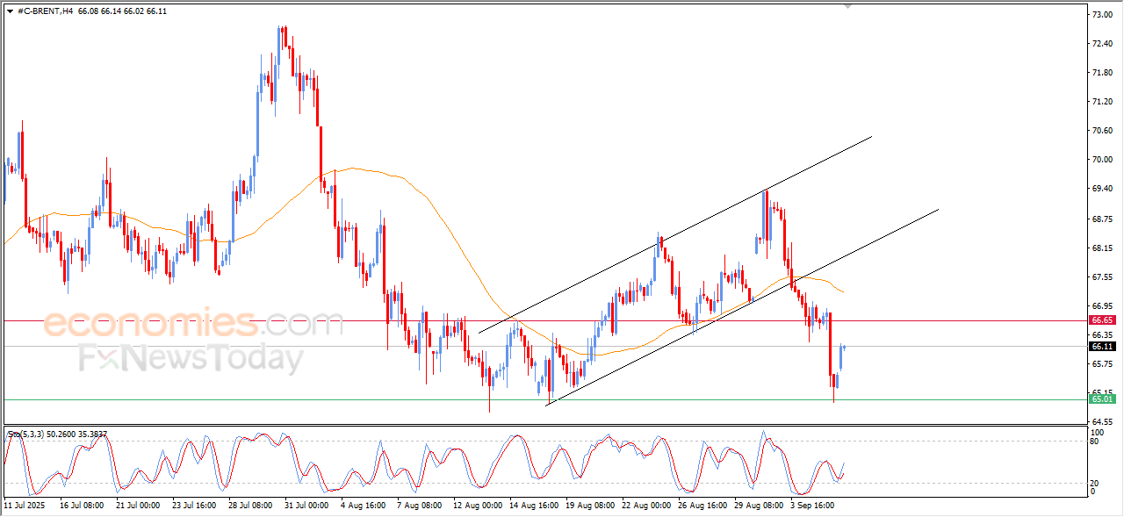This screenshot has width=1124, height=517.
Task: Click the 31 Jul 00:00 time label
Action: click(306, 506)
